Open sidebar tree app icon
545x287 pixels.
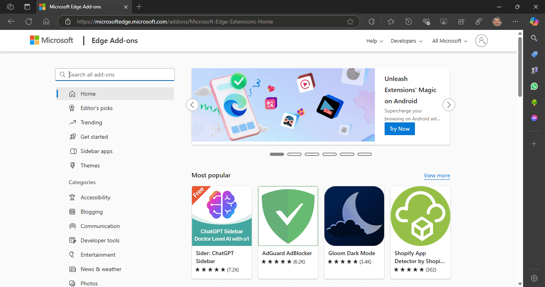point(534,102)
